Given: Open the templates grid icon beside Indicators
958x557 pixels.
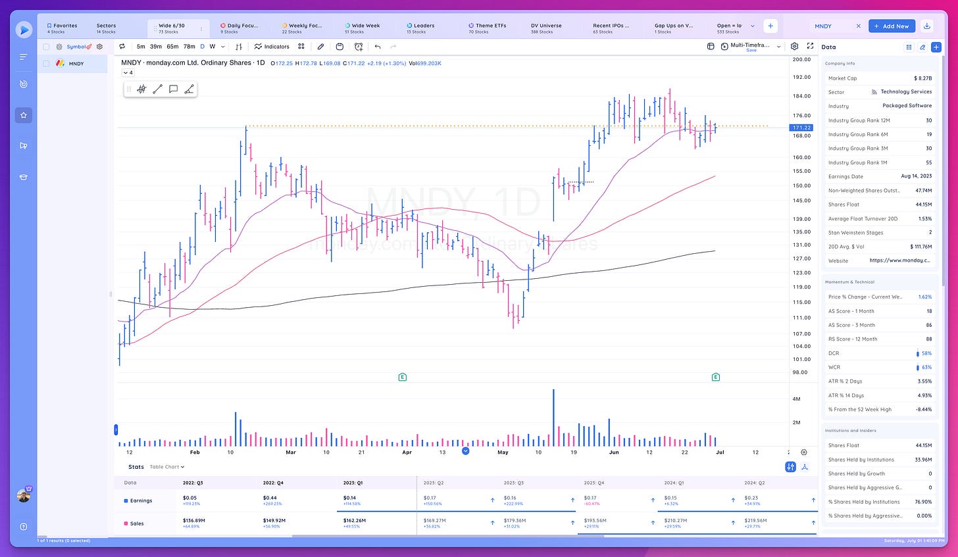Looking at the screenshot, I should pyautogui.click(x=301, y=47).
